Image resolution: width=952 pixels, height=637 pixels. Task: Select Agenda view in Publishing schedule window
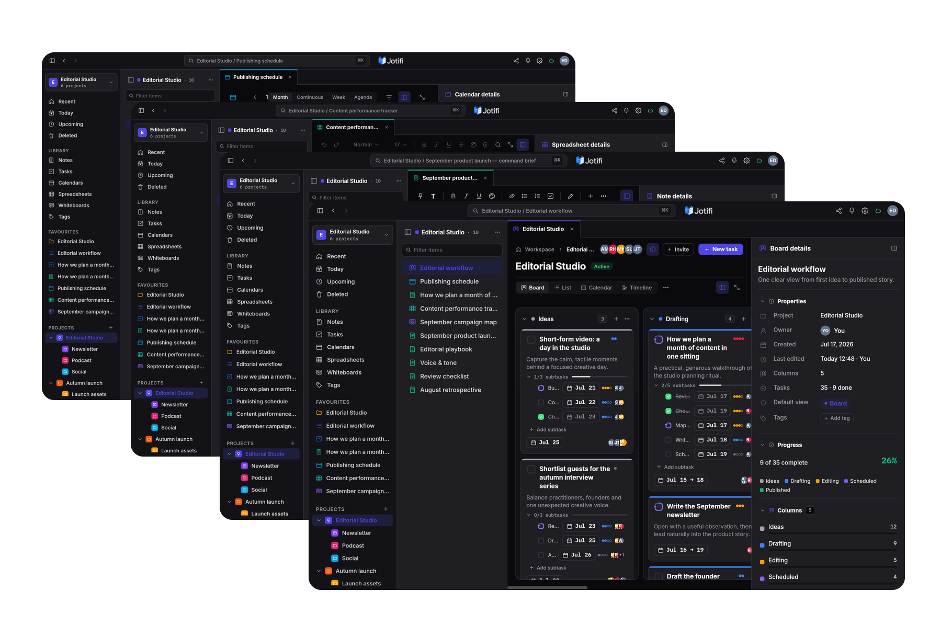[363, 97]
